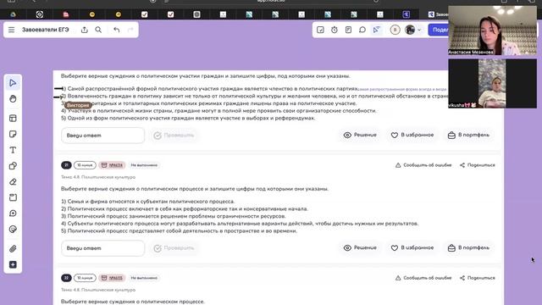Show Решение for task 21
The height and width of the screenshot is (305, 542).
click(360, 247)
